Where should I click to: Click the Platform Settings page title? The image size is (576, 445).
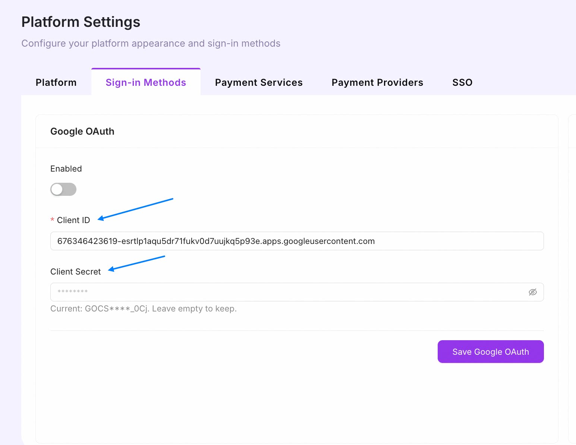point(81,22)
